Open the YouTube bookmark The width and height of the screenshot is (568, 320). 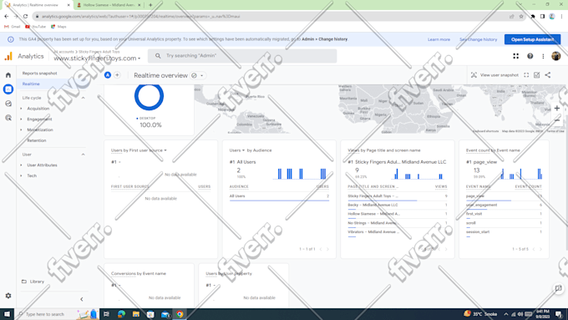[35, 27]
